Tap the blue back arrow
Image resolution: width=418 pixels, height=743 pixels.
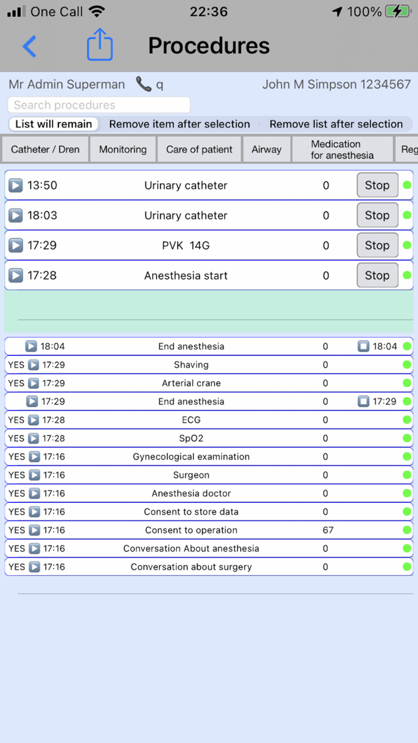tap(30, 47)
